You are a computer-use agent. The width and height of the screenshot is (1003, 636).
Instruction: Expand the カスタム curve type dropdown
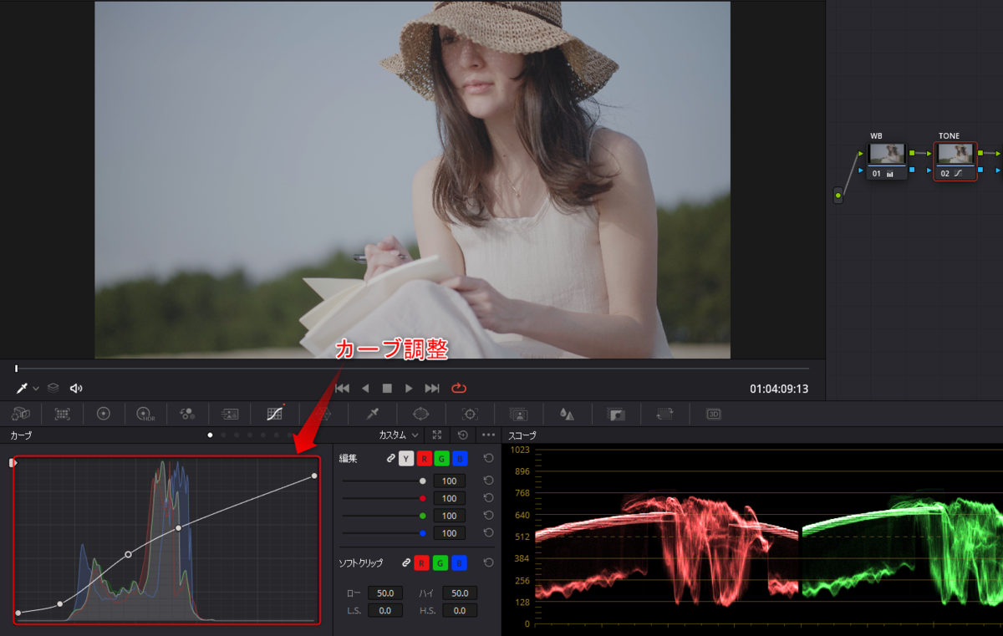tap(399, 435)
